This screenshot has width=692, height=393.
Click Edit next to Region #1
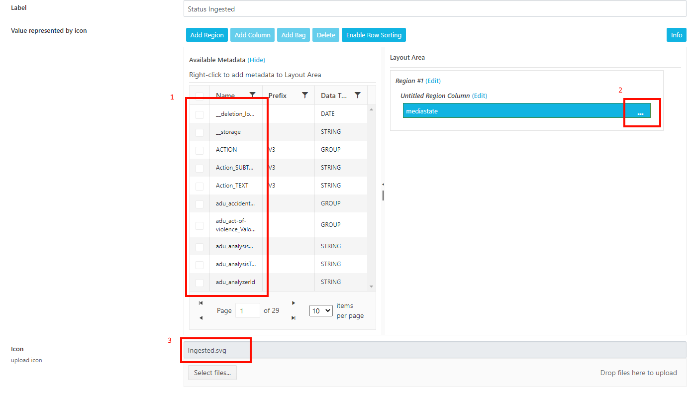tap(433, 81)
